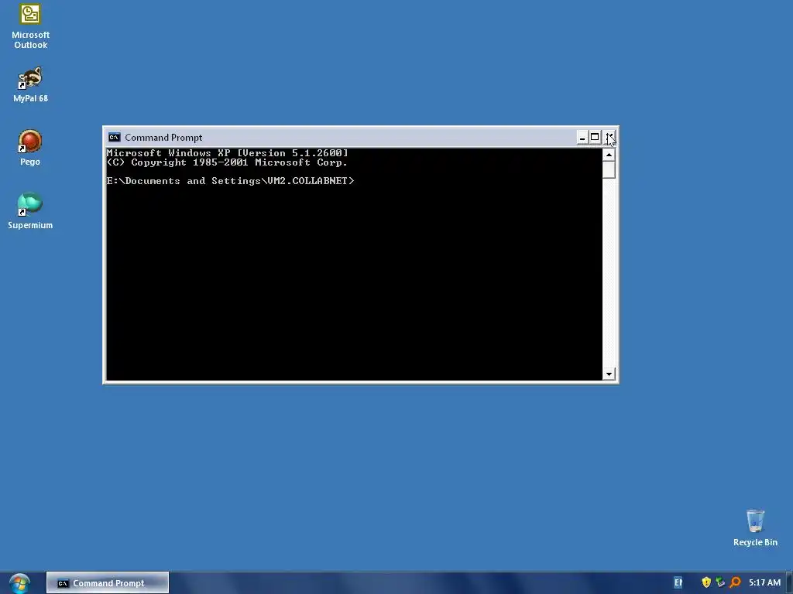Click the console scrollbar down arrow
793x594 pixels.
pos(609,374)
